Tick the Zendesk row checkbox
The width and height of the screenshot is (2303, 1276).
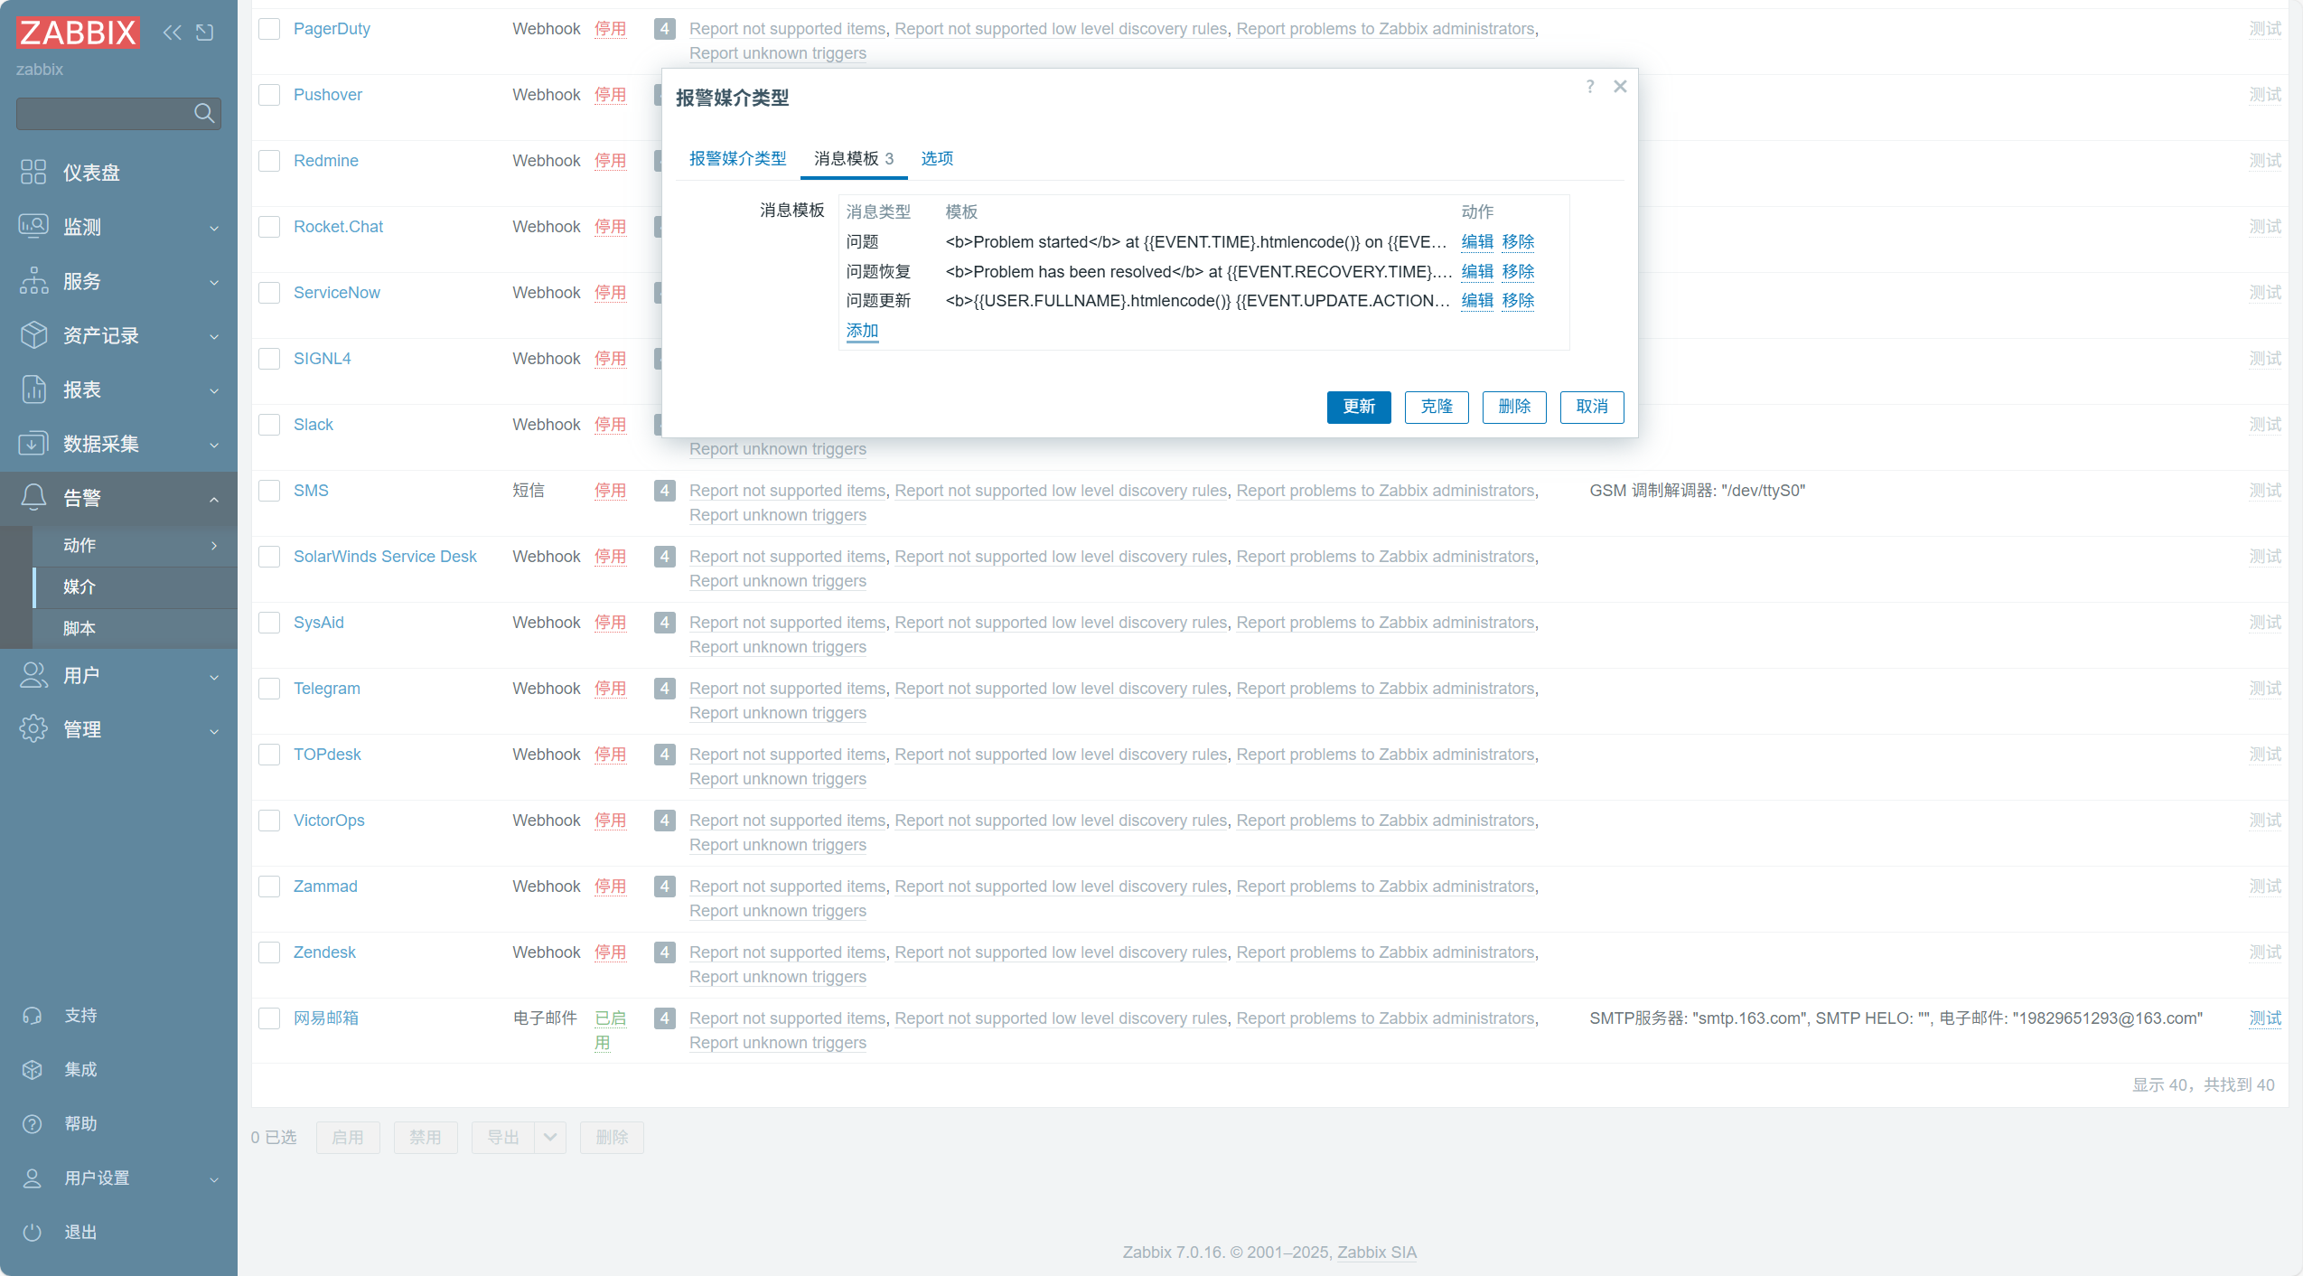pos(269,952)
